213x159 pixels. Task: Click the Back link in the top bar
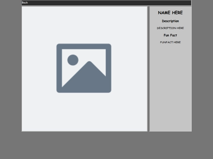pos(25,3)
